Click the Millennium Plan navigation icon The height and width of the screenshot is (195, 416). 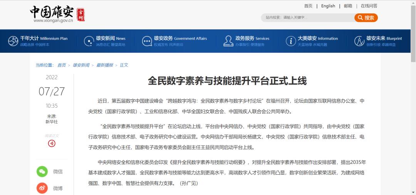pyautogui.click(x=13, y=41)
